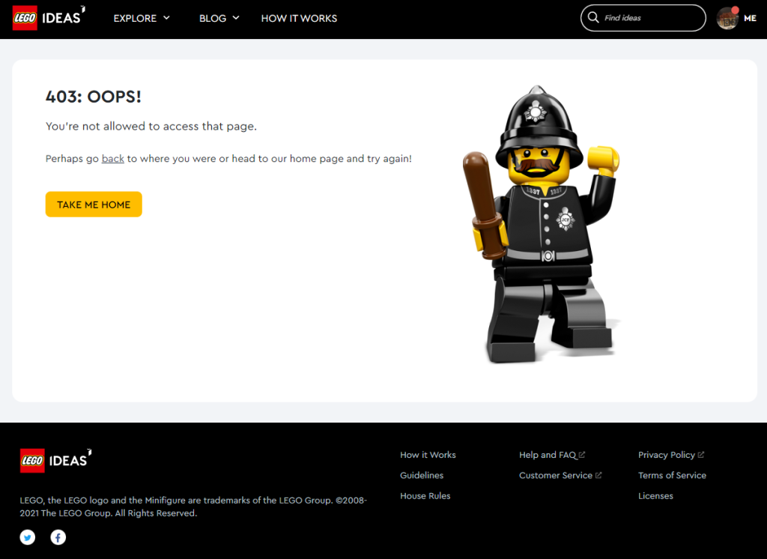Click the Take Me Home button
Viewport: 767px width, 559px height.
tap(94, 204)
